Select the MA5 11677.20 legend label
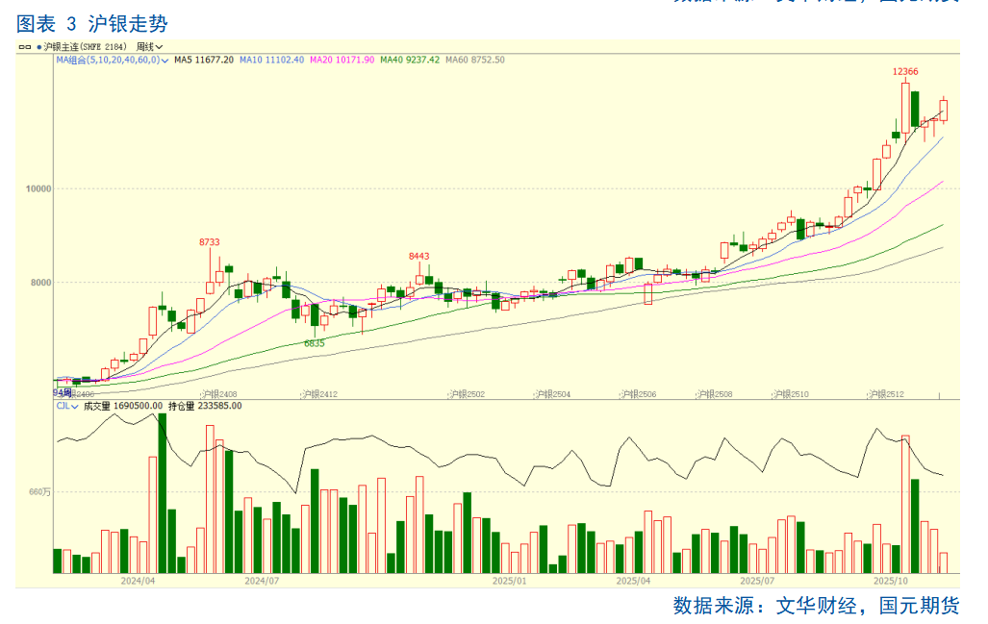Screen dimensions: 988x624 tap(204, 60)
